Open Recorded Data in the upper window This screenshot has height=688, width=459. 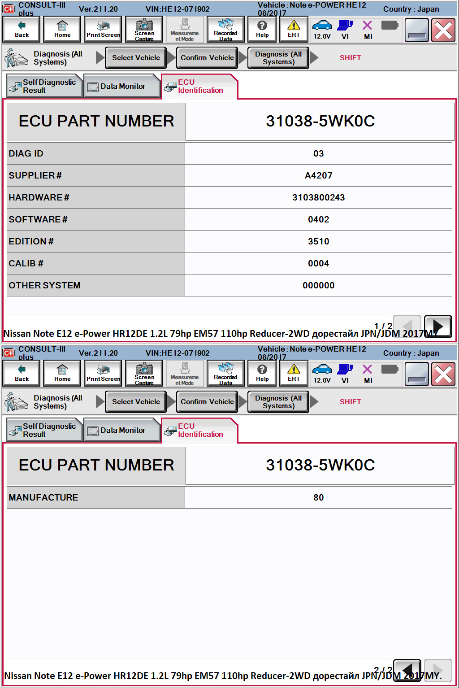click(x=225, y=29)
